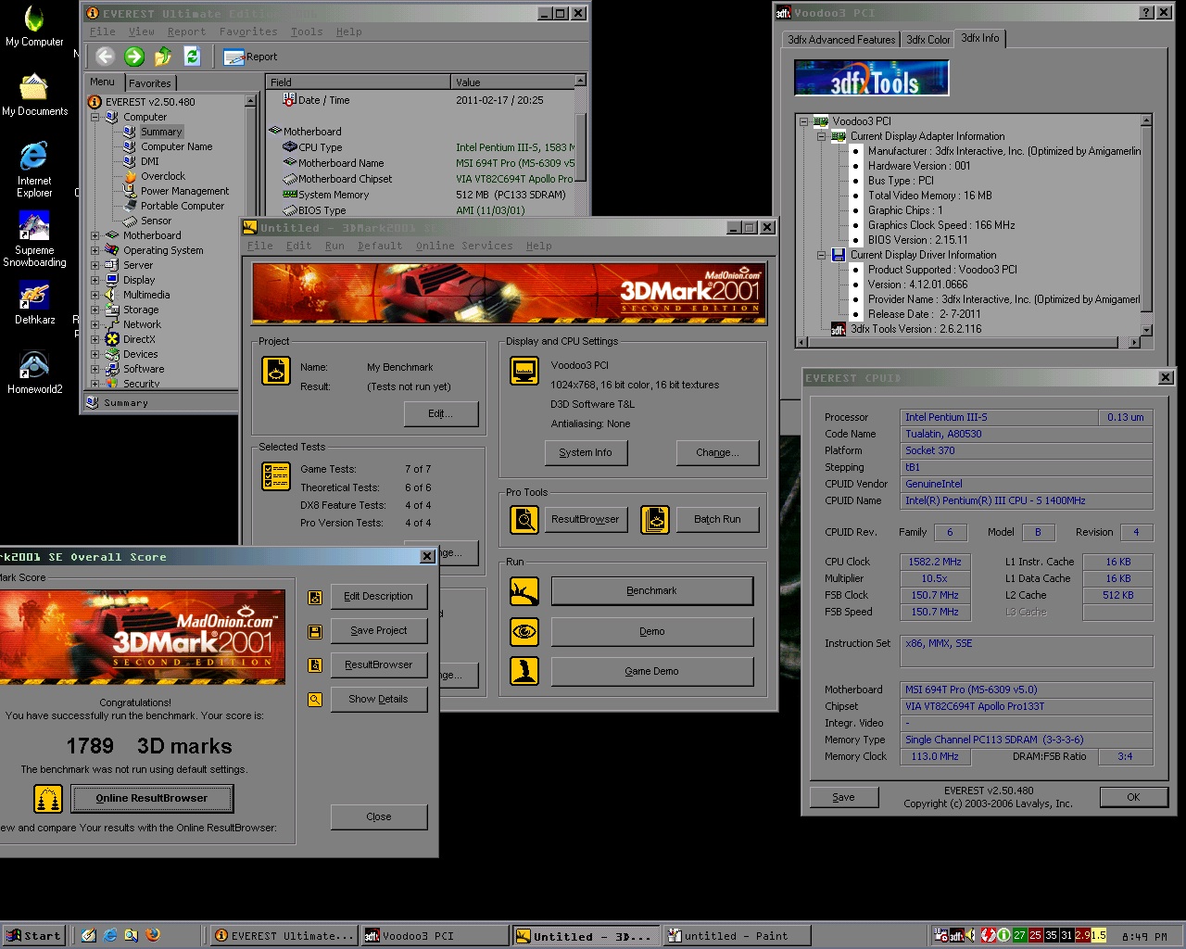Image resolution: width=1186 pixels, height=949 pixels.
Task: Collapse Current Display Adapter Information in 3dfx Tools
Action: point(821,136)
